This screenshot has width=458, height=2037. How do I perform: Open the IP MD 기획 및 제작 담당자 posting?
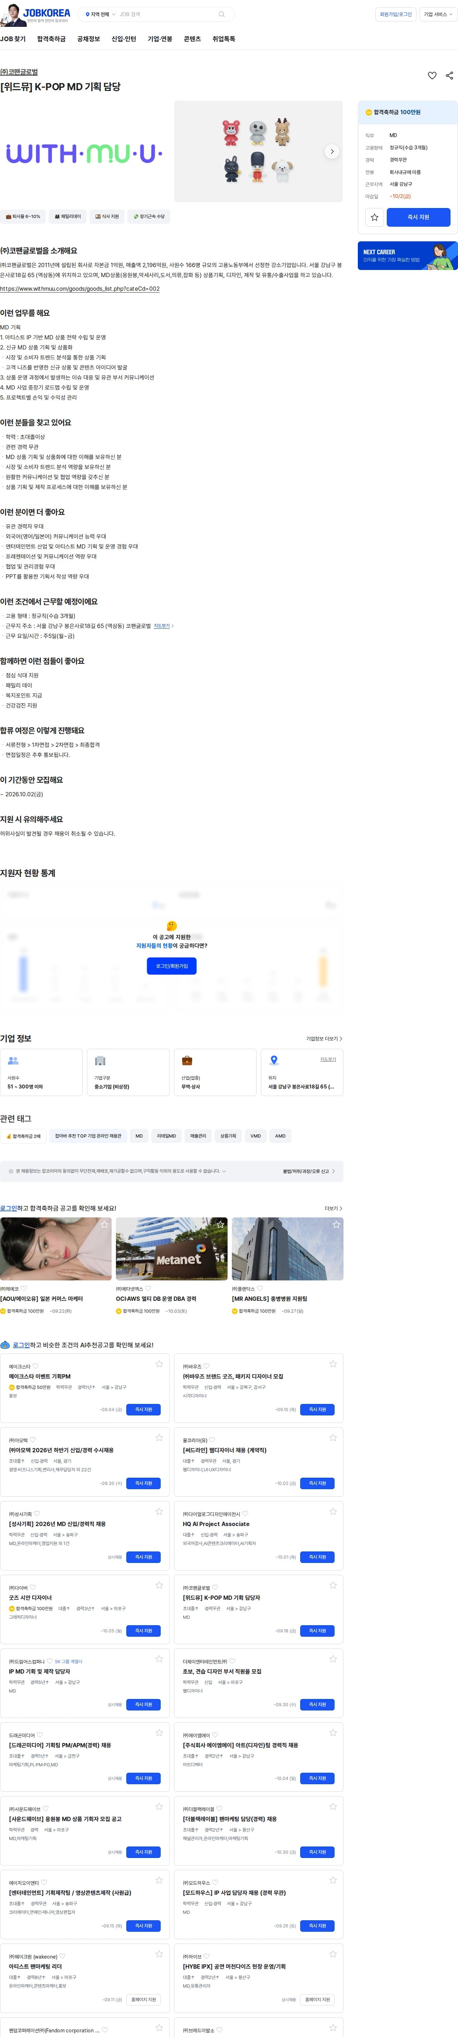(39, 1672)
